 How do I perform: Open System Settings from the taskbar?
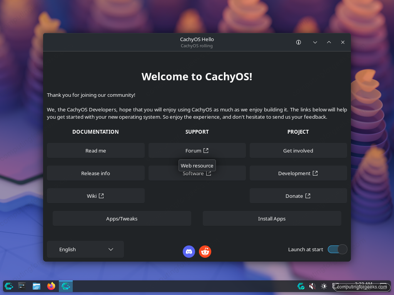pyautogui.click(x=22, y=286)
